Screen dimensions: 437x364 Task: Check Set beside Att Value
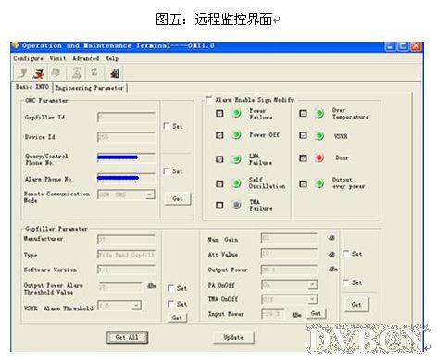click(x=346, y=254)
